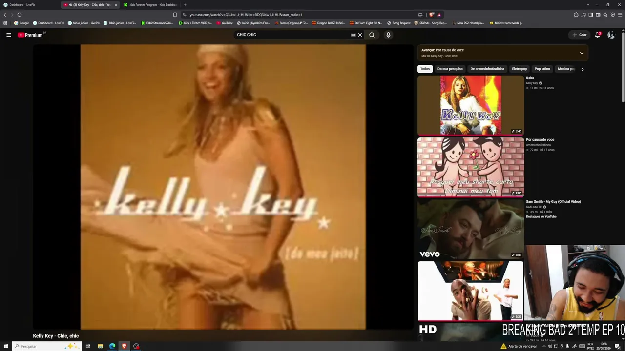Open the Windows Start menu
The width and height of the screenshot is (625, 351).
click(x=6, y=346)
